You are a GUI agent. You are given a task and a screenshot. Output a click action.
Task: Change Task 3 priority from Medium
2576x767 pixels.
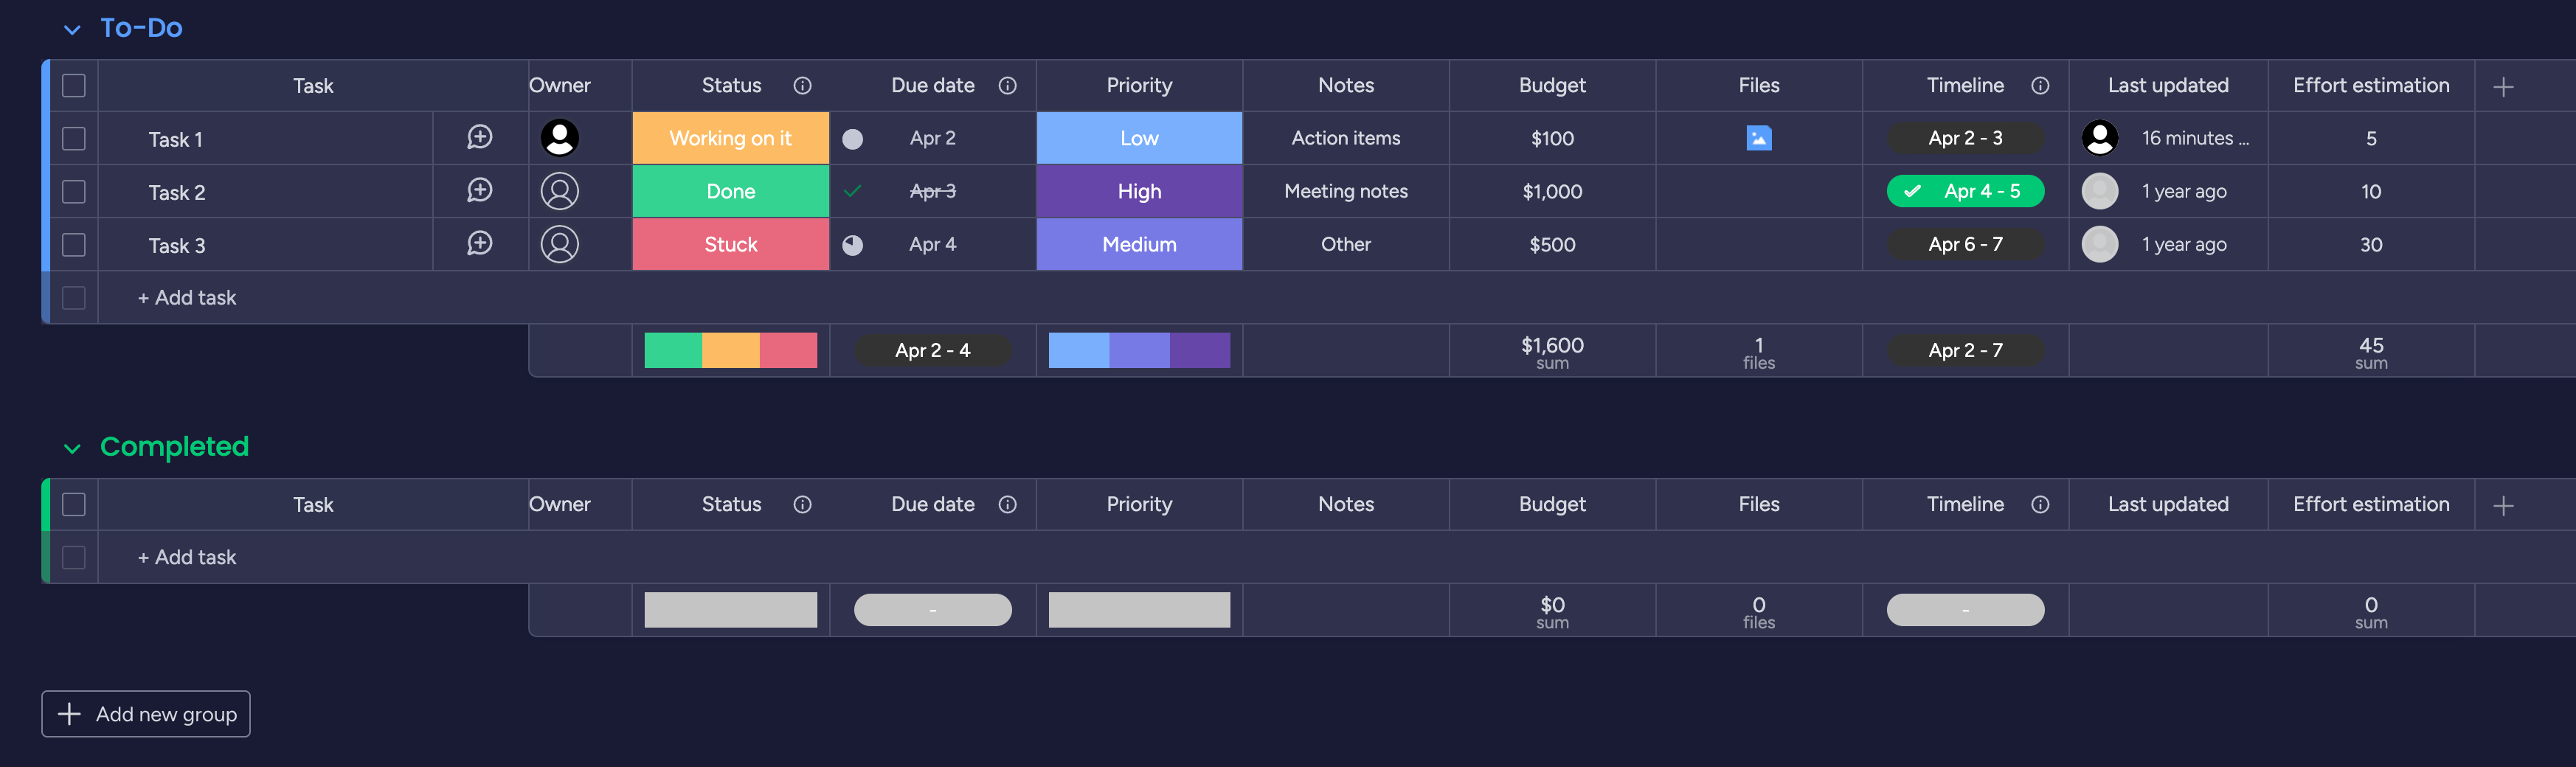[1139, 244]
